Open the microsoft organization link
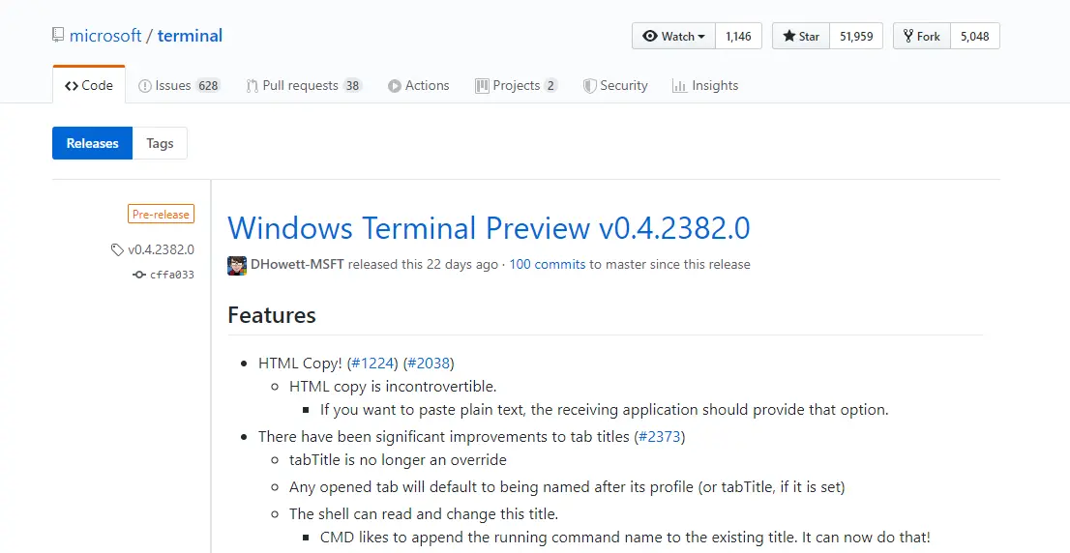 (105, 36)
